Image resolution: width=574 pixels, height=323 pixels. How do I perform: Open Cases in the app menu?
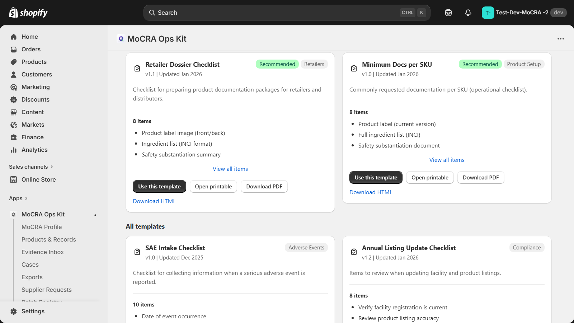tap(30, 265)
